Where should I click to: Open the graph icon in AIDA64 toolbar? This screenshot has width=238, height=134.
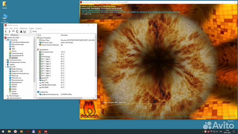(25, 31)
